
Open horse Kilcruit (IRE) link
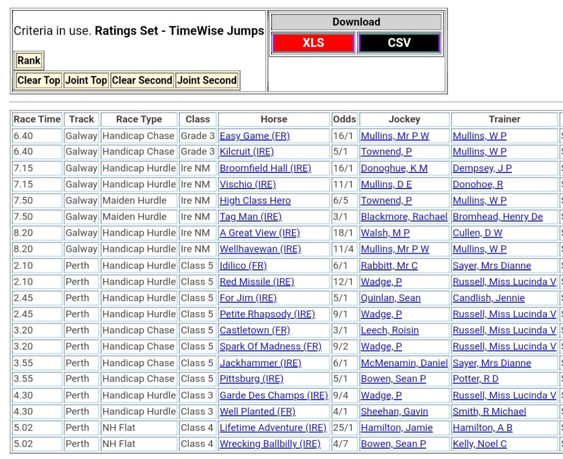246,152
